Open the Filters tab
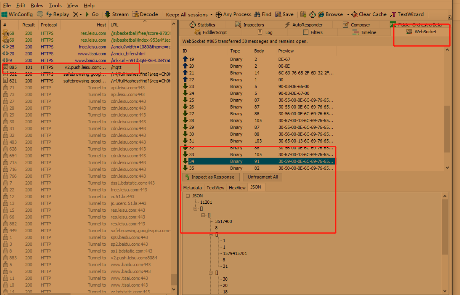 coord(313,32)
